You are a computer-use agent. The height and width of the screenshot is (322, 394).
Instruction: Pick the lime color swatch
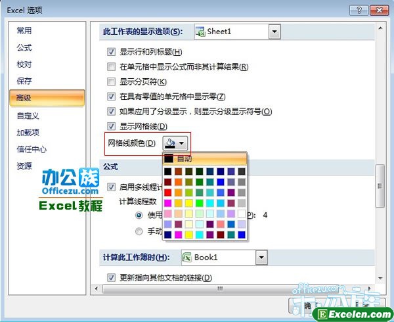point(189,193)
